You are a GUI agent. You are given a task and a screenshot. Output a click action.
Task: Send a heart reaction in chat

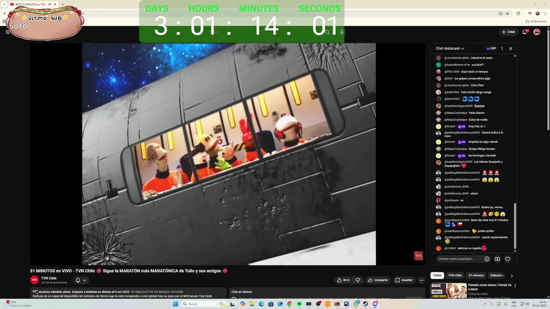(507, 259)
